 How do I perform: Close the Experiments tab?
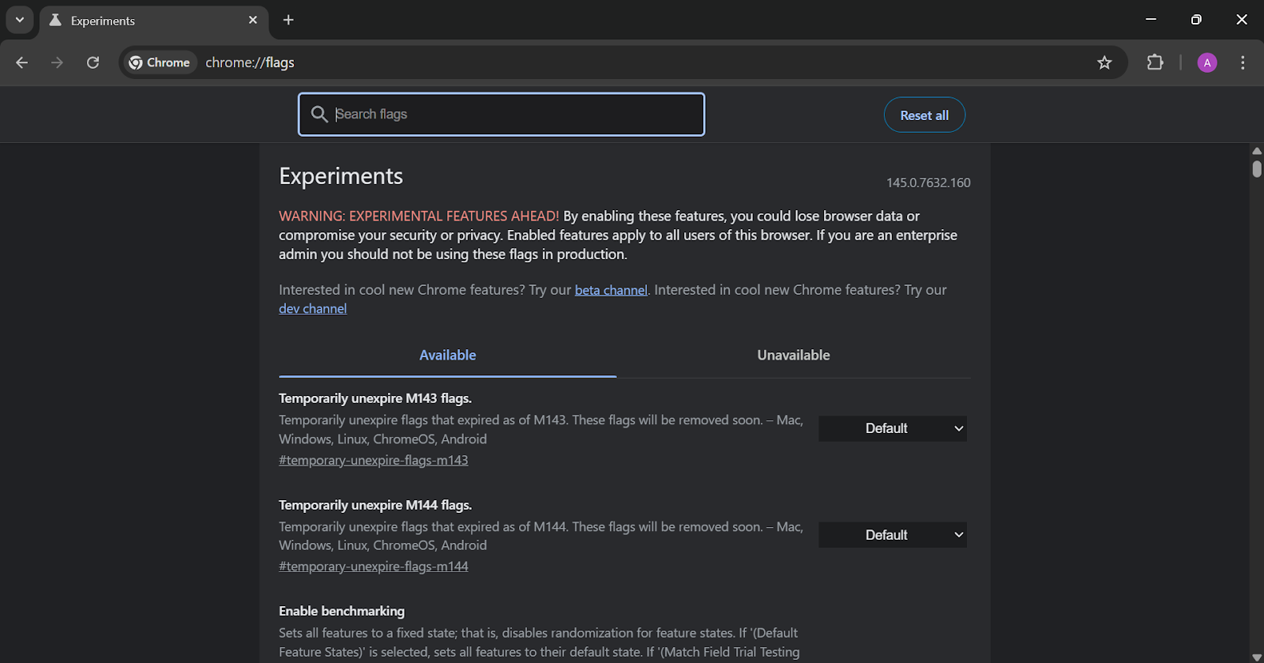click(x=253, y=21)
